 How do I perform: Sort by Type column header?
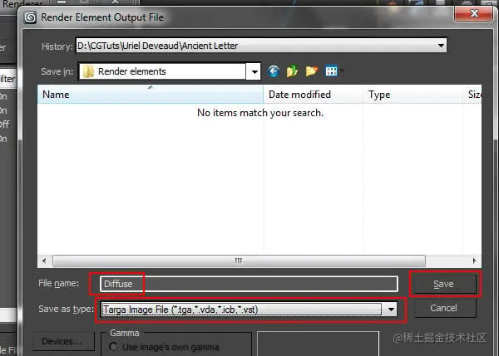tap(413, 95)
